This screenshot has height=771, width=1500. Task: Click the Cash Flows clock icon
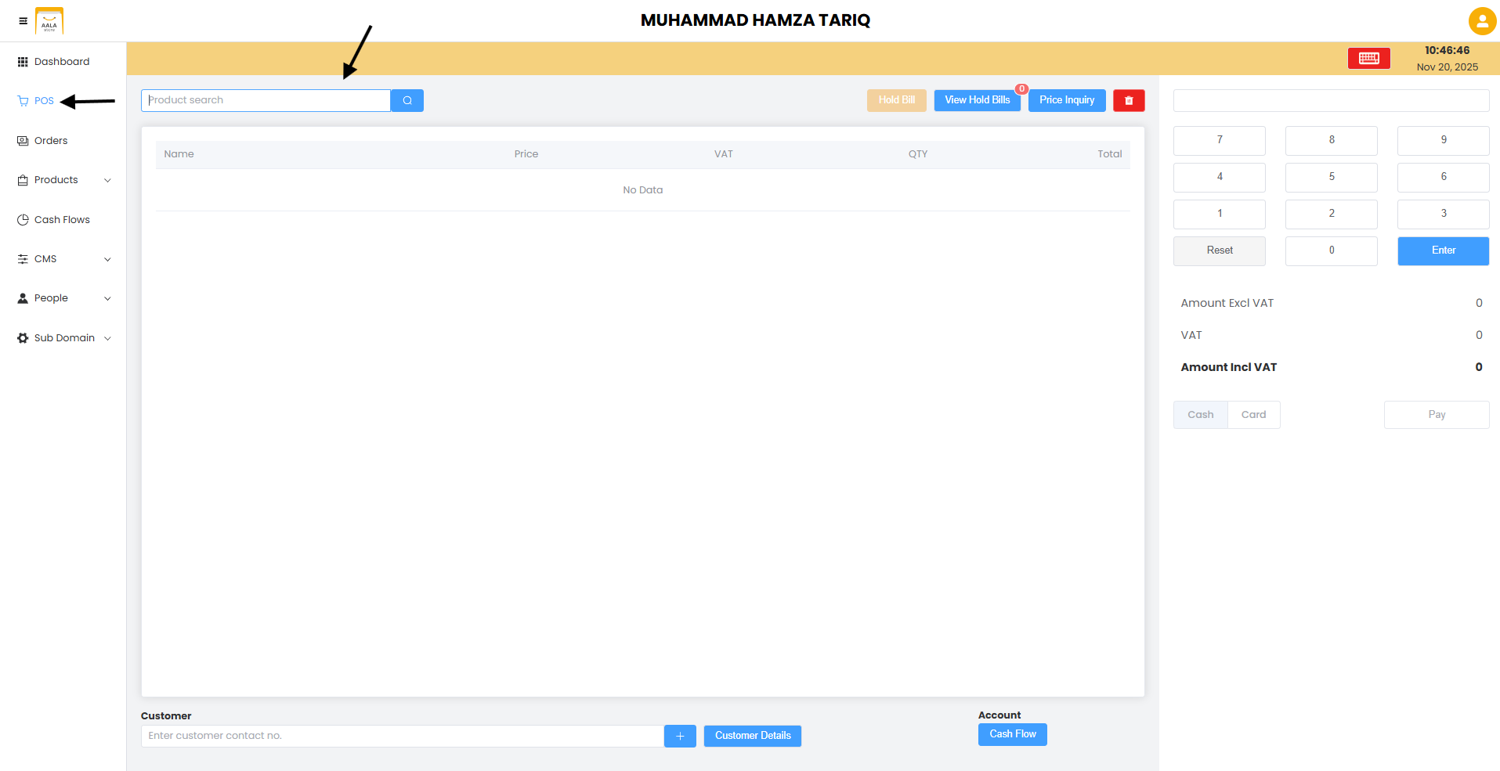point(21,219)
